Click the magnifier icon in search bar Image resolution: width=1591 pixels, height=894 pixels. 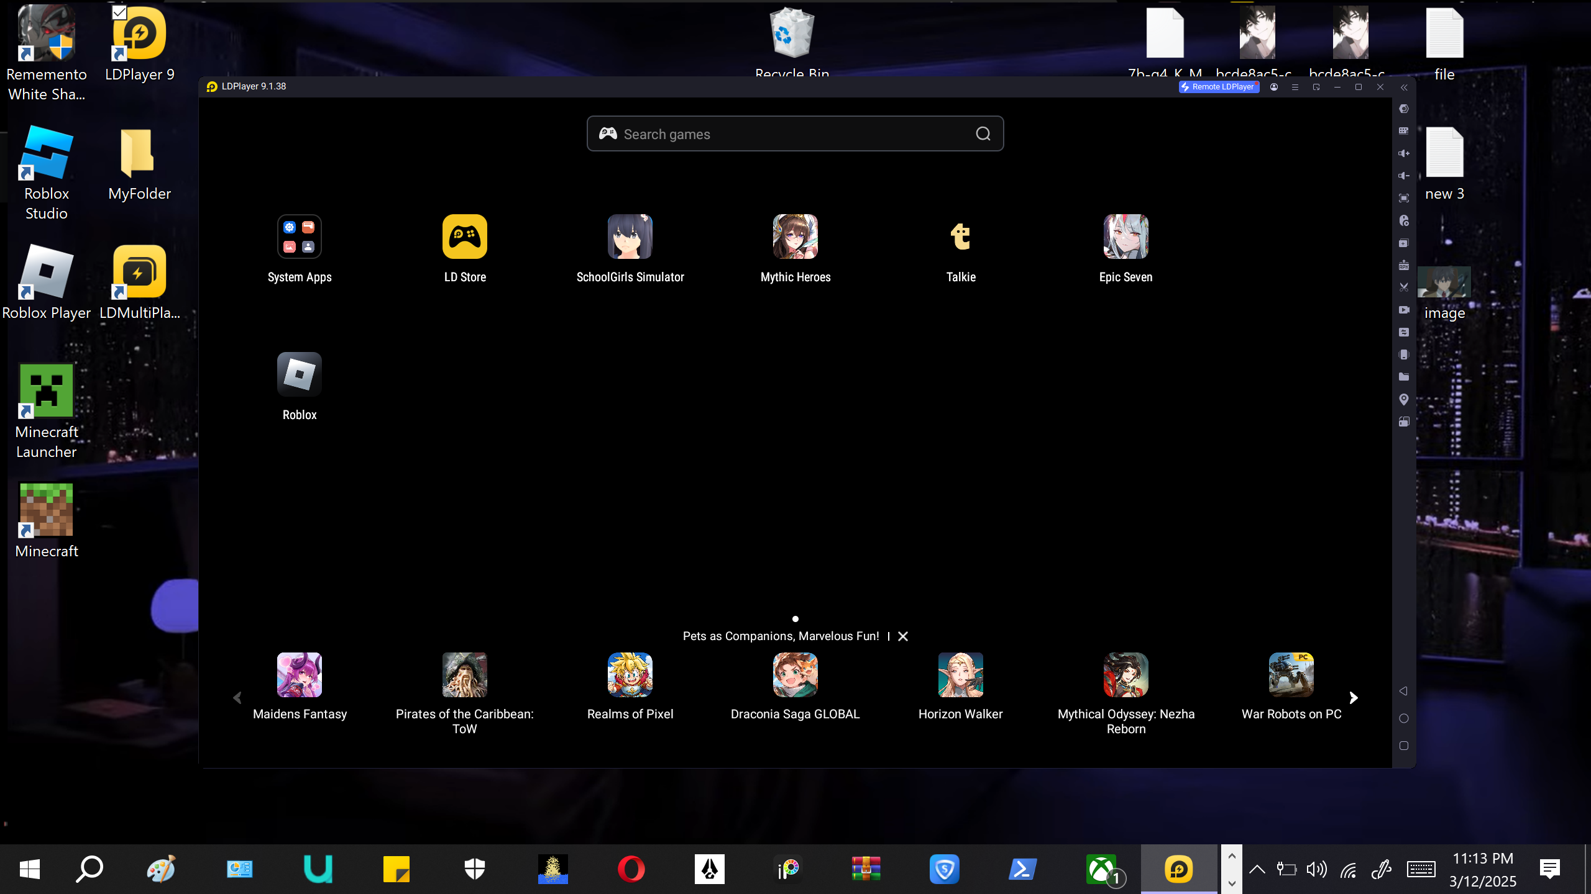pos(983,133)
